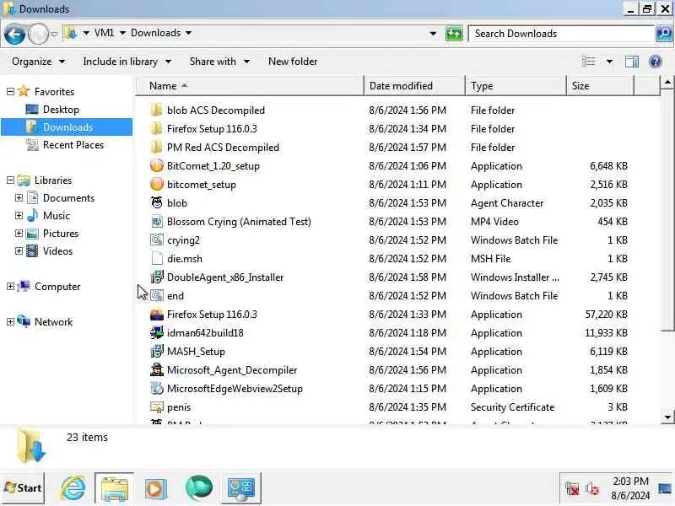This screenshot has height=506, width=675.
Task: Click the file list scrollbar thumb
Action: (667, 211)
